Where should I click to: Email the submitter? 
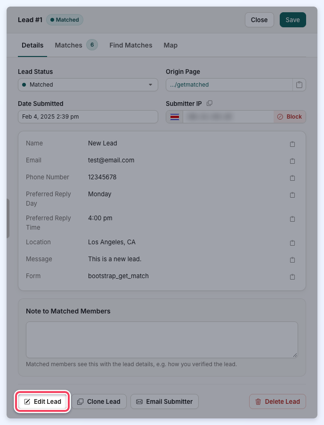(x=164, y=401)
